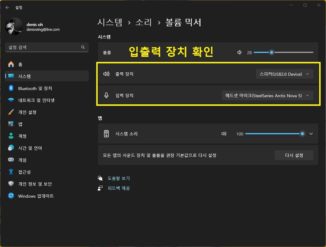Click the help icon beside 도움말 보기
The image size is (326, 247).
pyautogui.click(x=100, y=178)
